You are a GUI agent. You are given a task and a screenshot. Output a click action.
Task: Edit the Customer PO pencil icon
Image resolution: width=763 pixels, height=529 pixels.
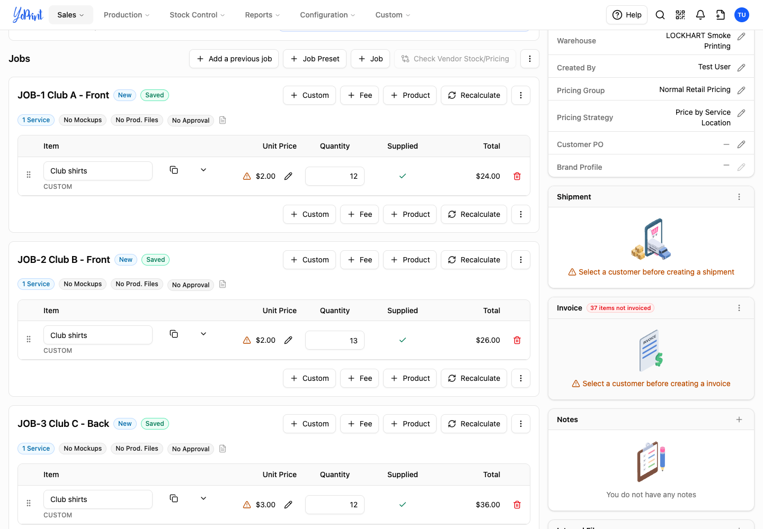pos(741,144)
